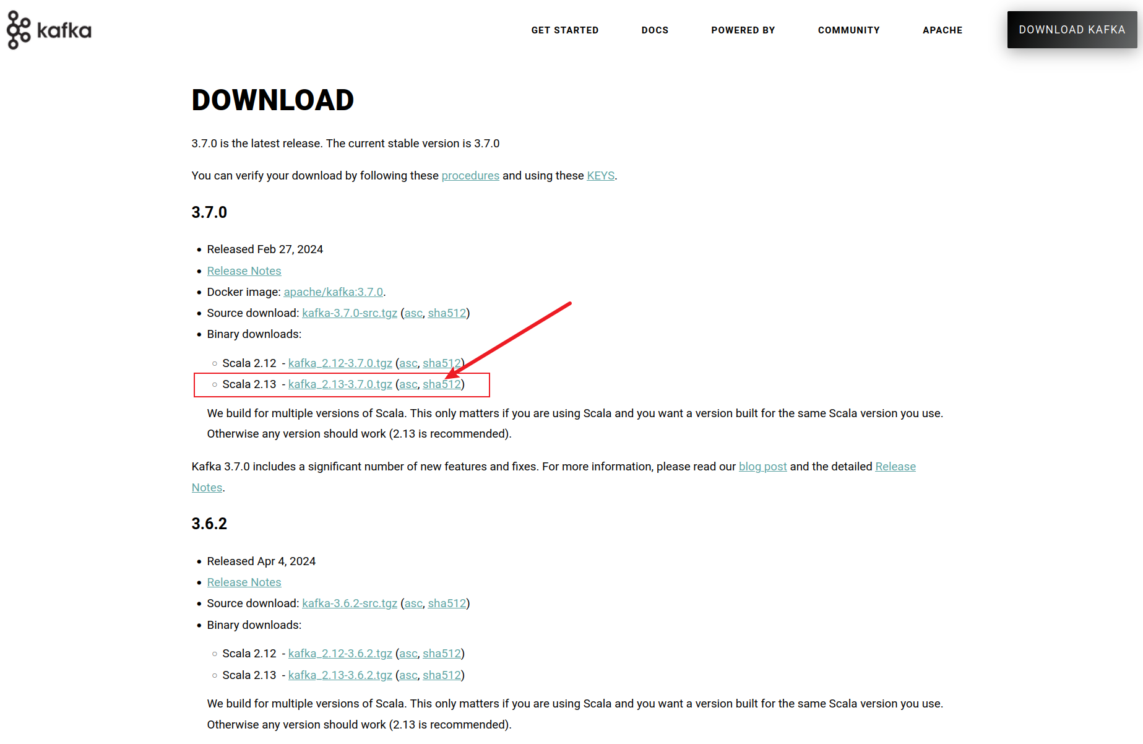The height and width of the screenshot is (744, 1143).
Task: Click the Download Kafka button
Action: click(1072, 30)
